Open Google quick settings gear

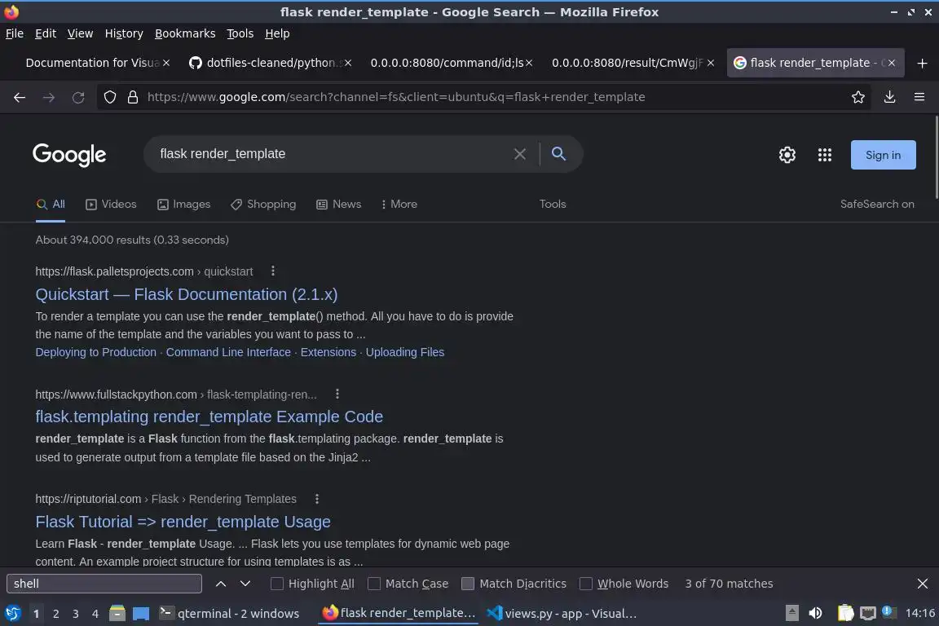coord(787,155)
